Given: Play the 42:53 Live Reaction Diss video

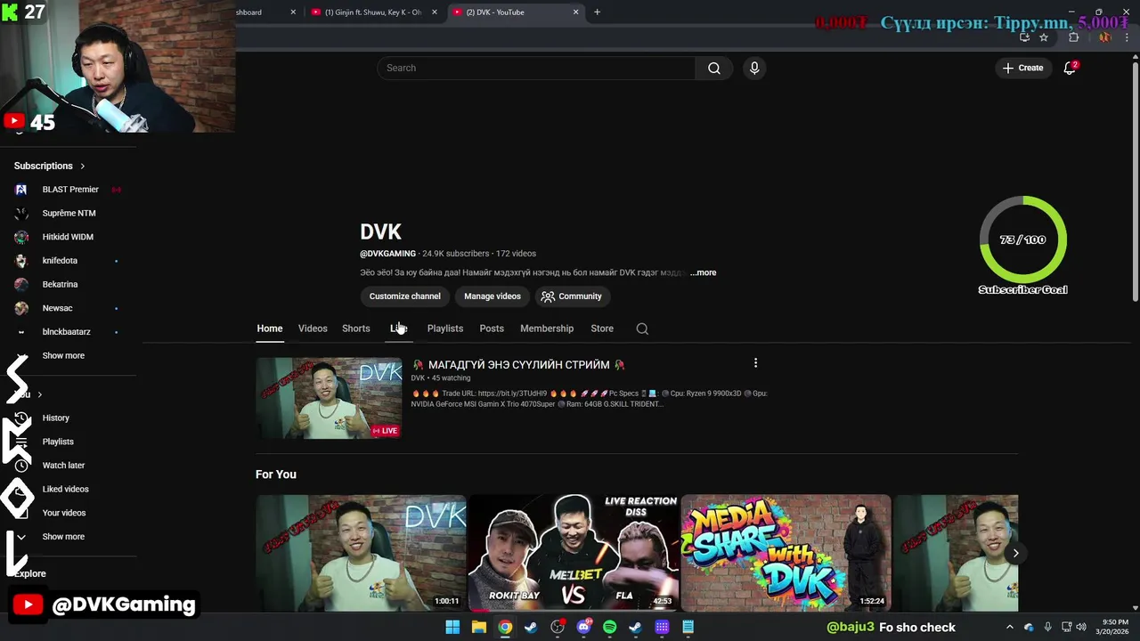Looking at the screenshot, I should click(x=574, y=553).
